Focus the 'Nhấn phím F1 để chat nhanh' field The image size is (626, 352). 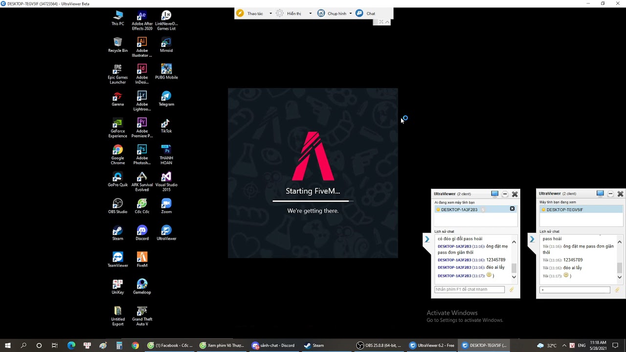click(469, 289)
